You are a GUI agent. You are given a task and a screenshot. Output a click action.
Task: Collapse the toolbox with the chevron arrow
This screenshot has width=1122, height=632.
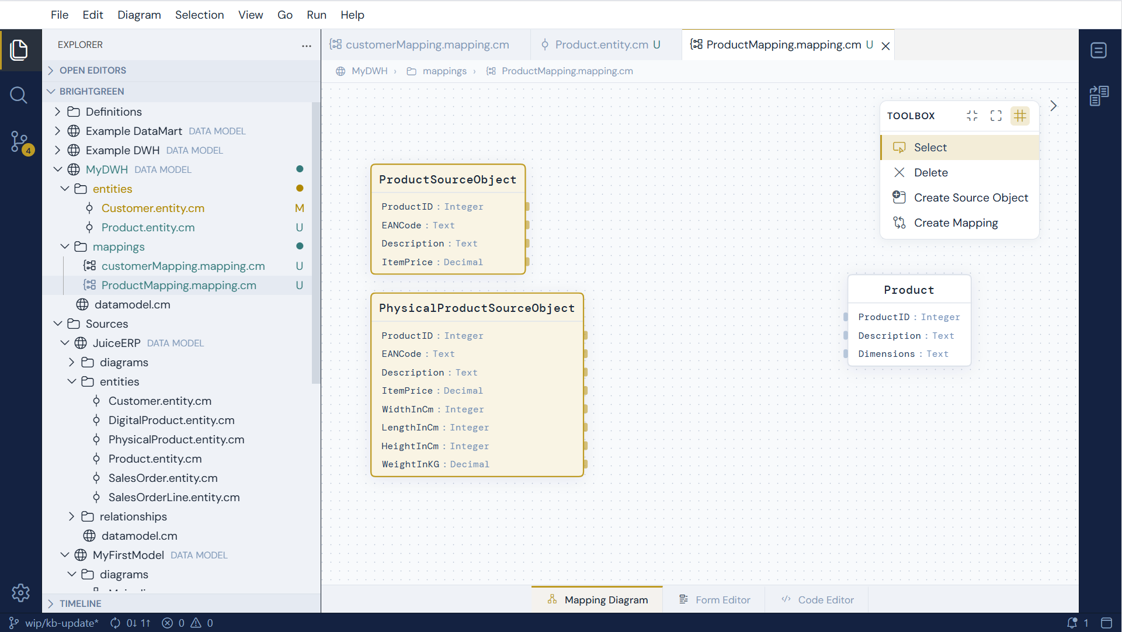1054,106
